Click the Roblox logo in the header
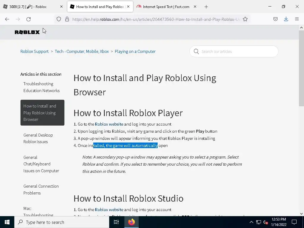The width and height of the screenshot is (304, 228). [27, 32]
